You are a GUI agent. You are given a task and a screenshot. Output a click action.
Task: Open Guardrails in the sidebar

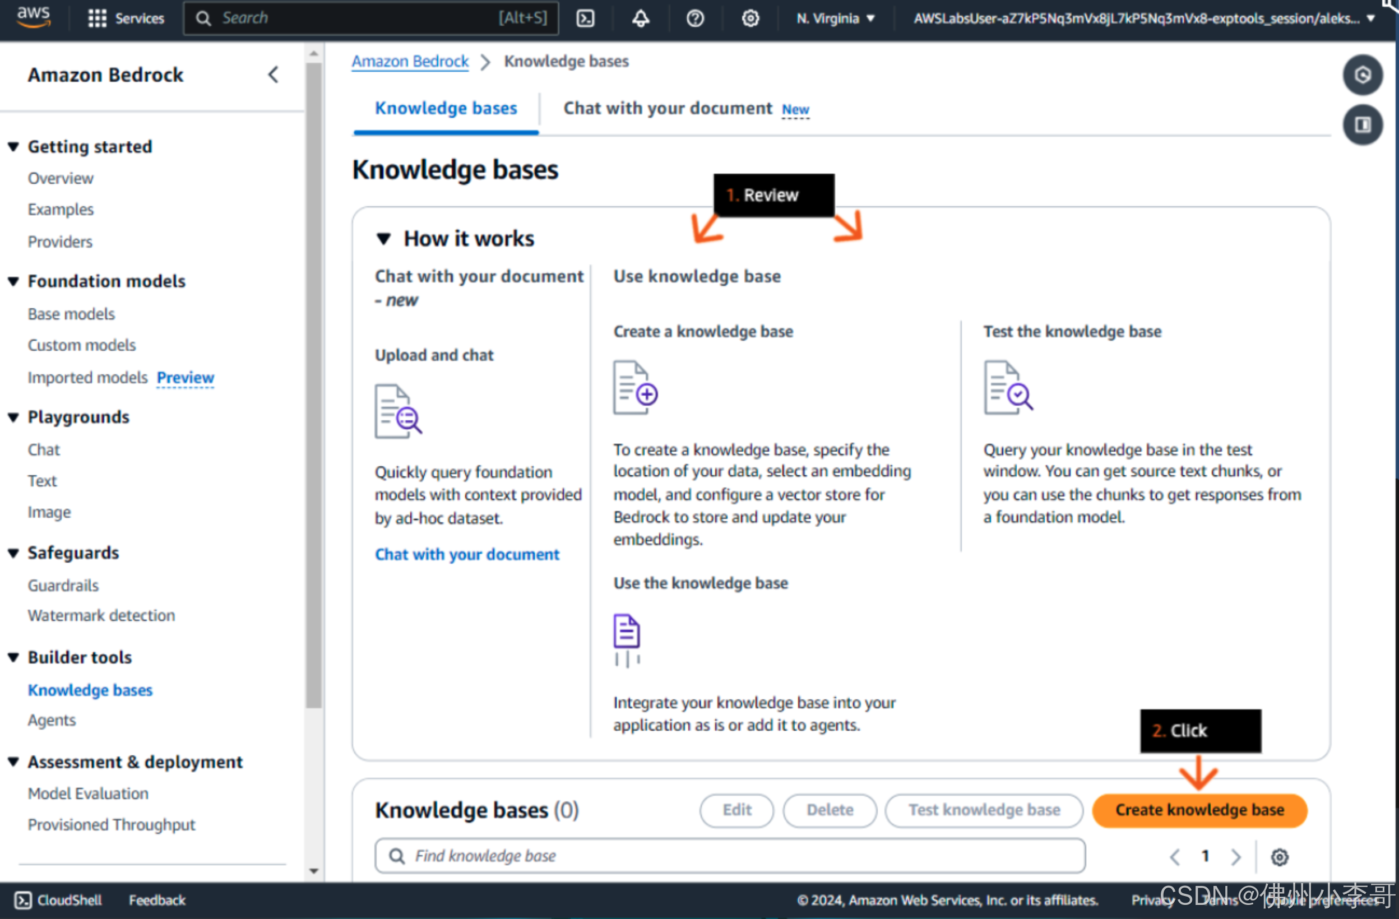pyautogui.click(x=63, y=585)
